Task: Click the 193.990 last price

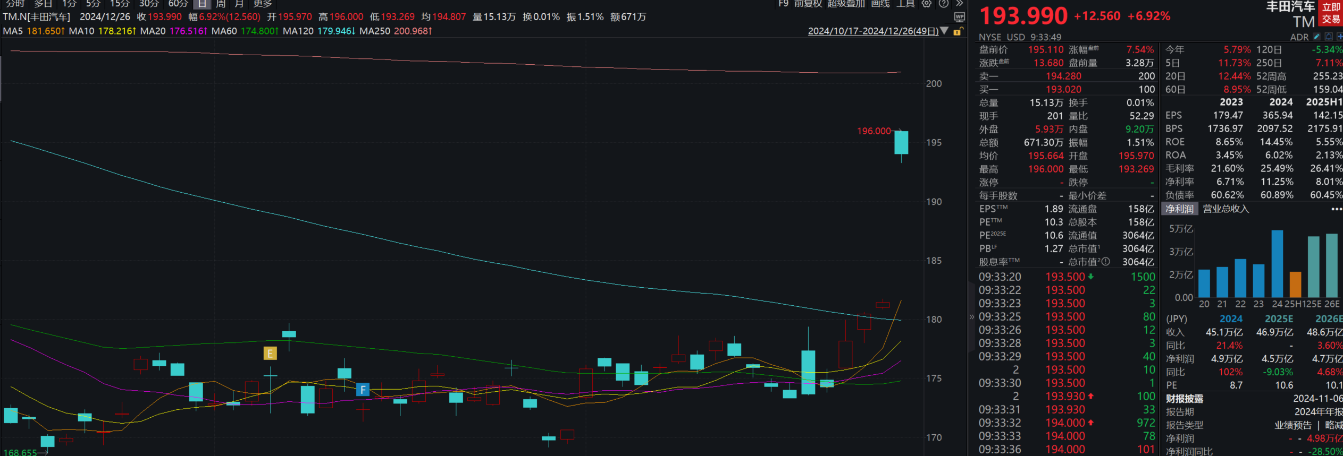Action: coord(1023,16)
